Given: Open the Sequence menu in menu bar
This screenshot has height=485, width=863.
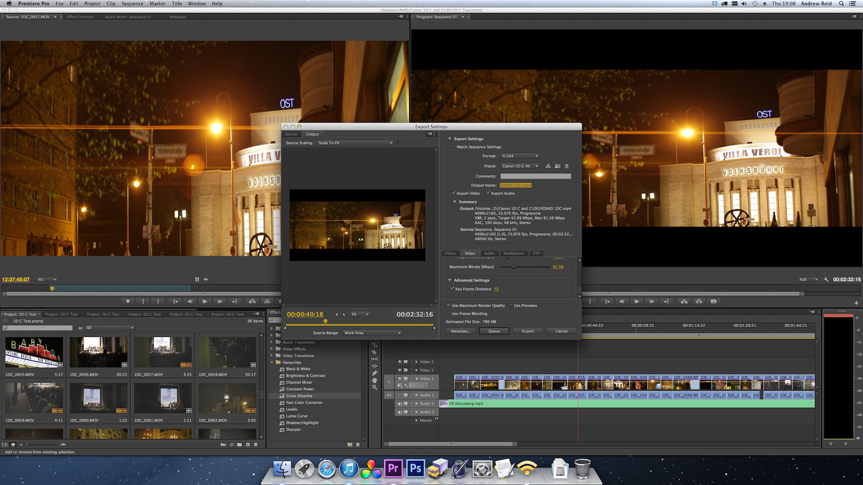Looking at the screenshot, I should (132, 4).
